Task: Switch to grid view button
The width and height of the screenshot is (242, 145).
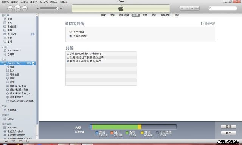Action: coord(192,8)
